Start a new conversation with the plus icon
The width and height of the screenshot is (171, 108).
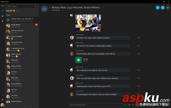point(30,106)
